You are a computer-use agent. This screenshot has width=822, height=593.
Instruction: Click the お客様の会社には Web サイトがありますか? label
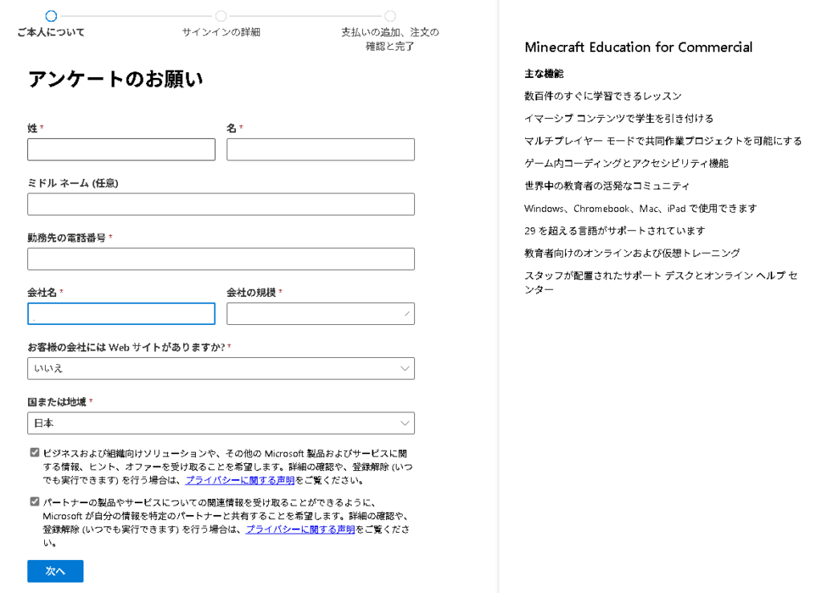[x=126, y=347]
